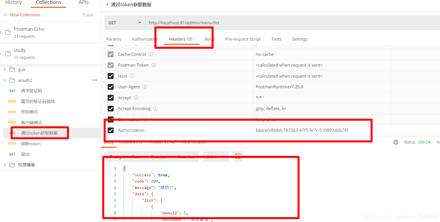
Task: Click the gzip, deflate, br value
Action: pyautogui.click(x=271, y=109)
